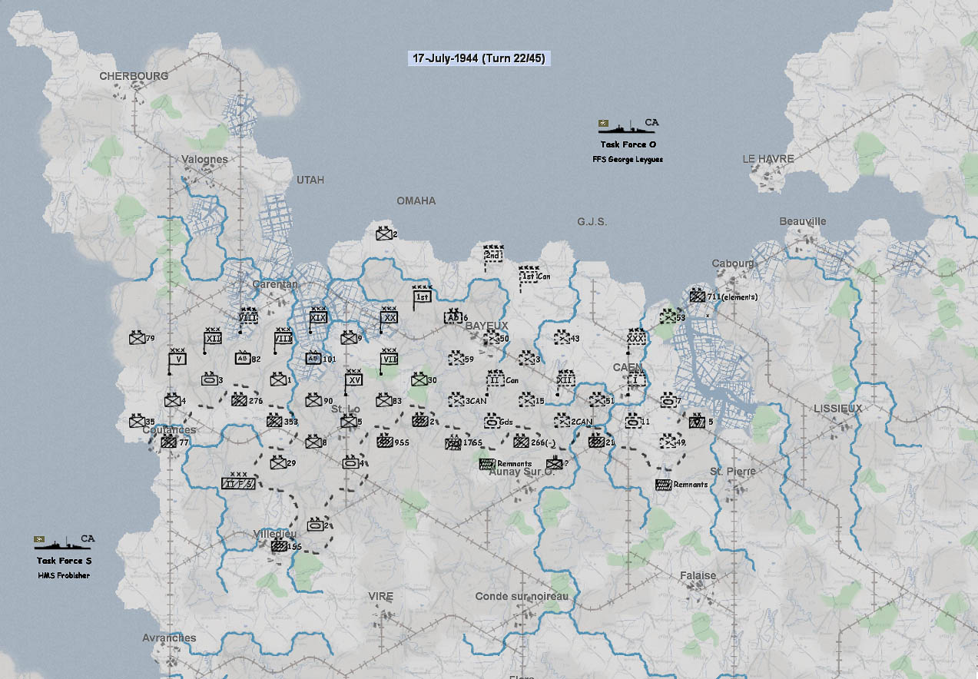The width and height of the screenshot is (978, 679).
Task: Click the Valognes town label
Action: 205,160
